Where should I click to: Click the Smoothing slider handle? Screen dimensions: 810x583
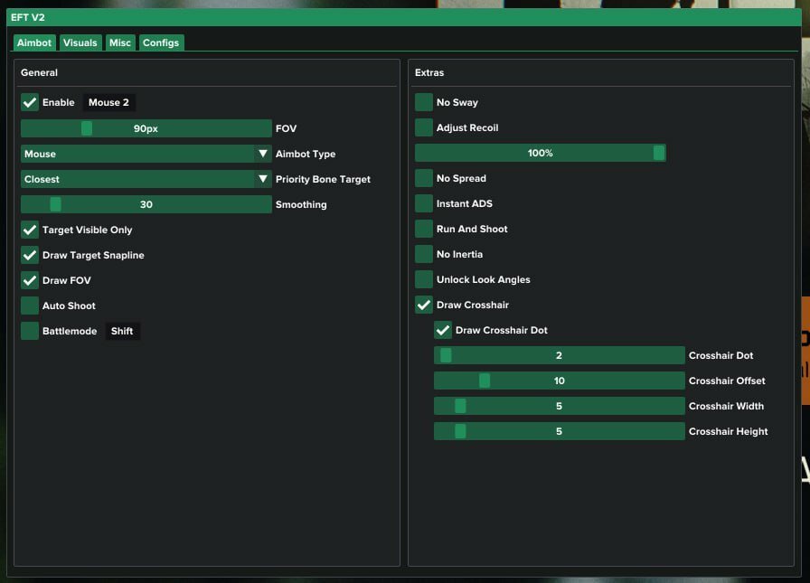(x=55, y=204)
